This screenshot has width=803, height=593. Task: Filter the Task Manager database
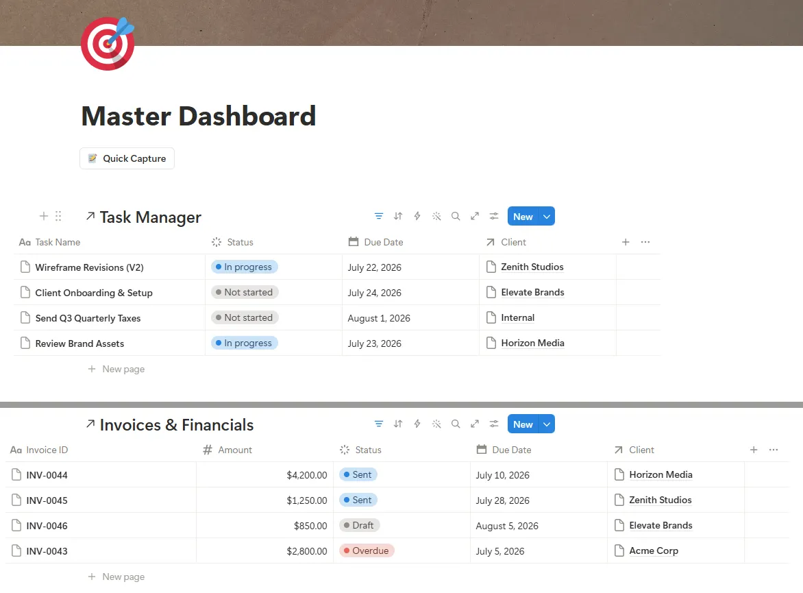(x=378, y=216)
